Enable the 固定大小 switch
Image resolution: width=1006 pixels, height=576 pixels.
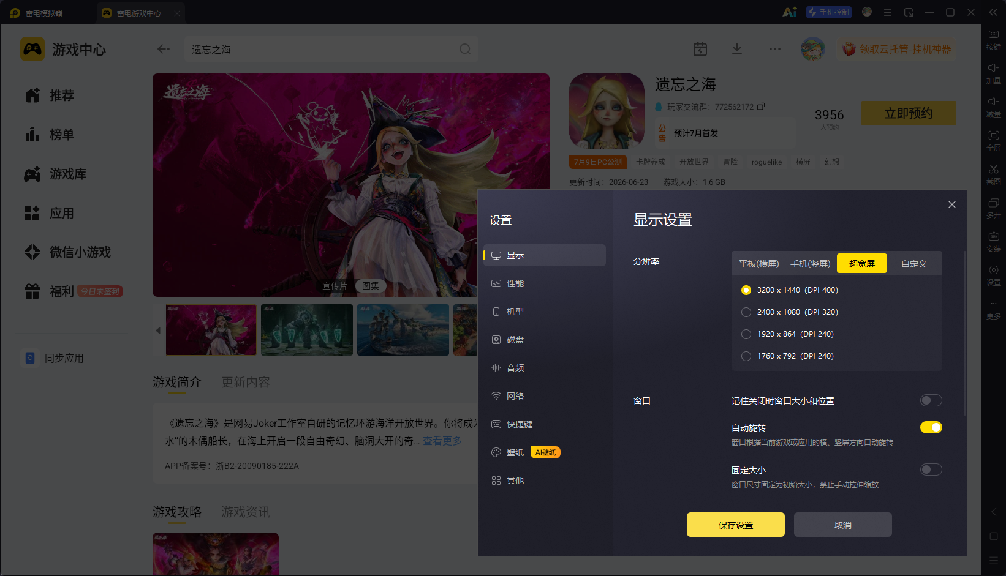point(931,469)
